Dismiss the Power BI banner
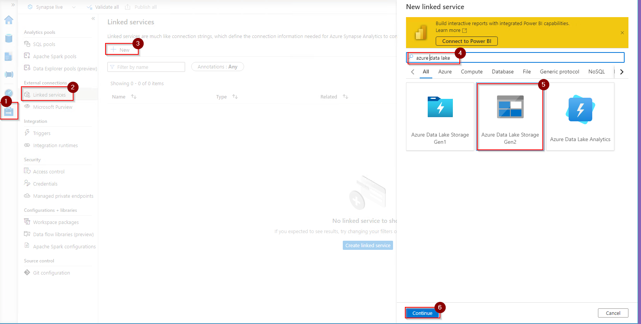 [622, 33]
